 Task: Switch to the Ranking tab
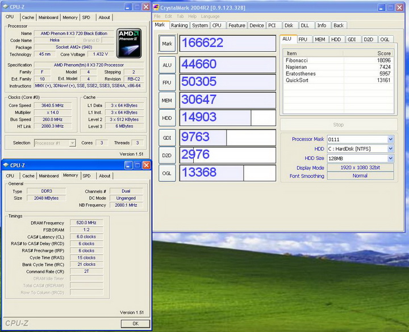179,26
